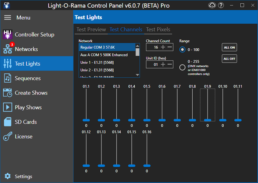Open help question mark icon
This screenshot has width=258, height=183.
(x=221, y=6)
